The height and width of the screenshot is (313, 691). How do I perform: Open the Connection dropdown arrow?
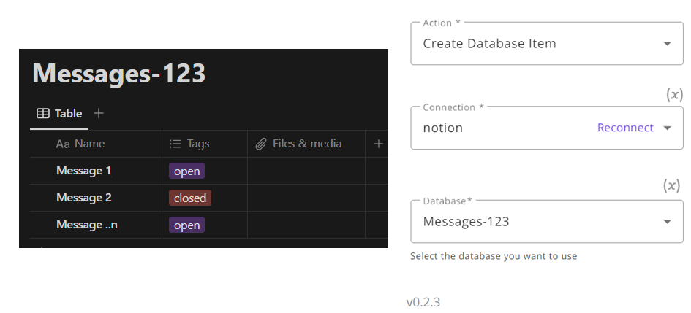pyautogui.click(x=667, y=128)
